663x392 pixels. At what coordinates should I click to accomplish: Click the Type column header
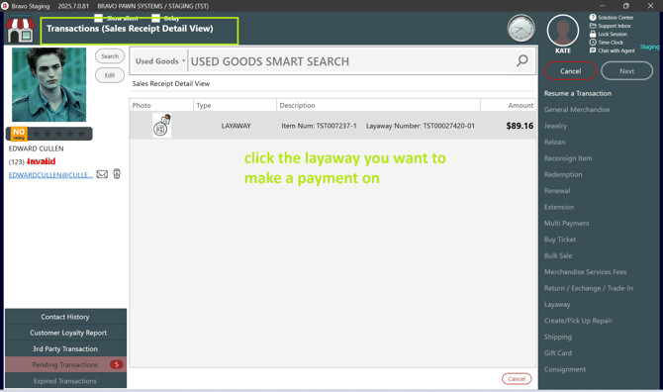[x=236, y=105]
